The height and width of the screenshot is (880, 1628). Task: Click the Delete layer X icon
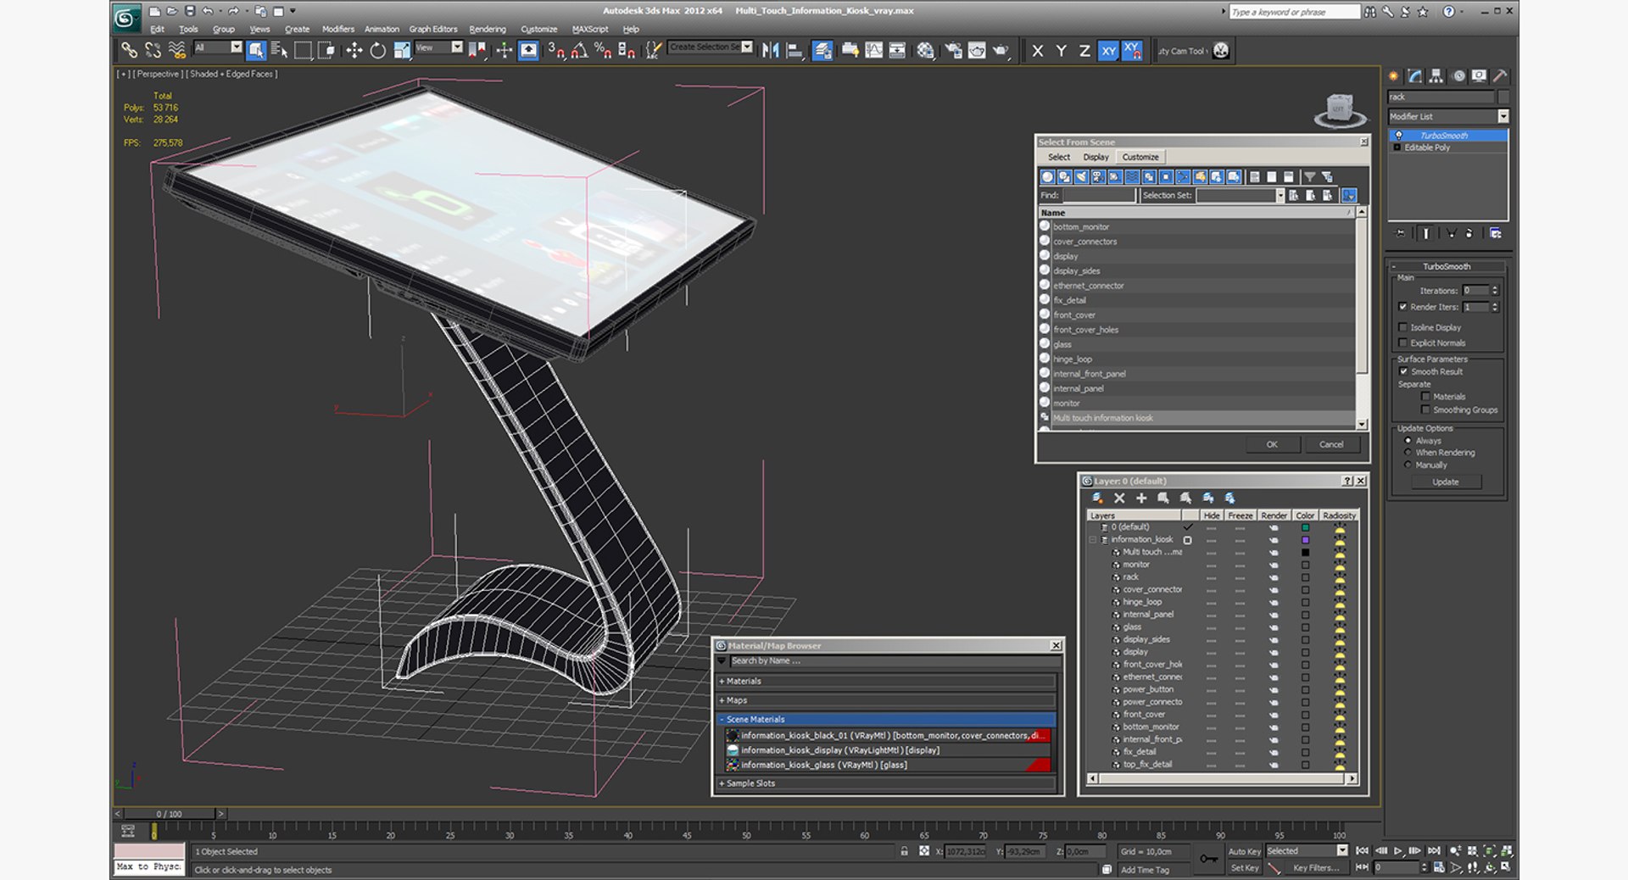tap(1119, 498)
